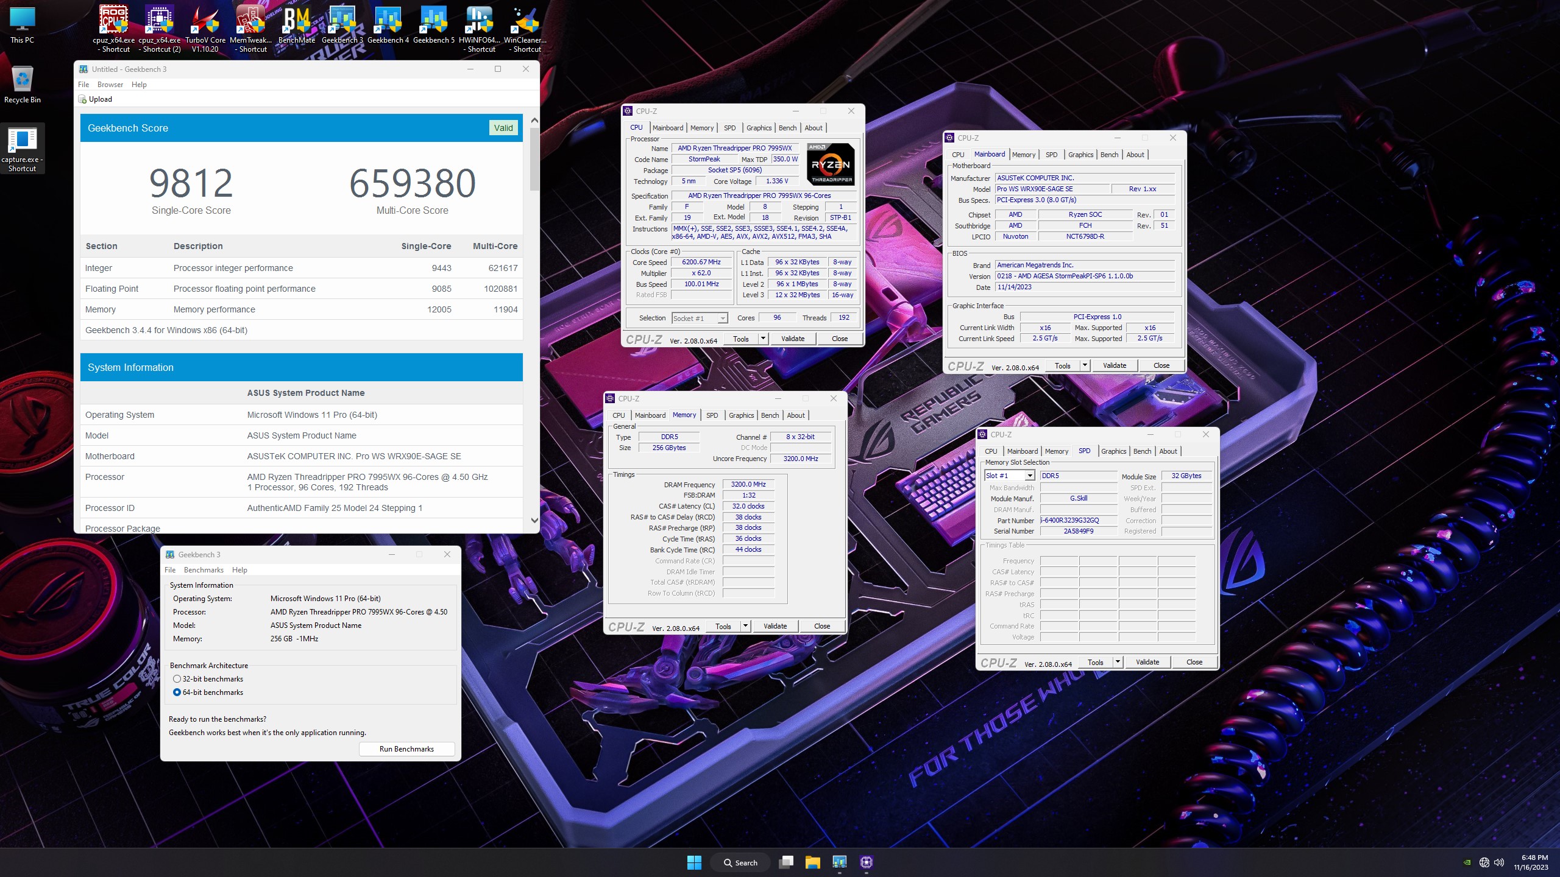Click the Upload button in Geekbench
1560x877 pixels.
tap(95, 99)
